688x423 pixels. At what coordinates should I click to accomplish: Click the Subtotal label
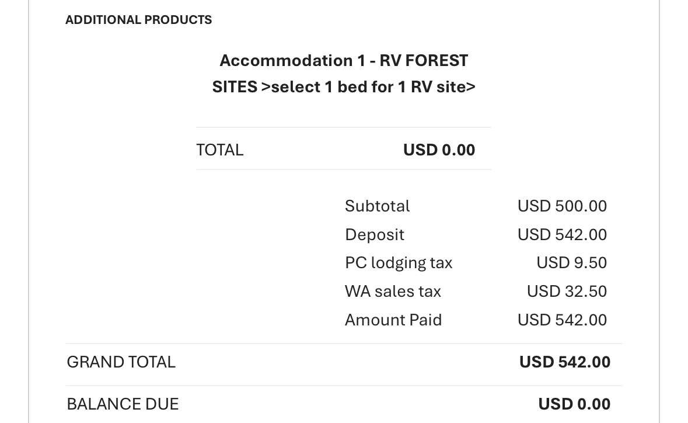point(377,206)
